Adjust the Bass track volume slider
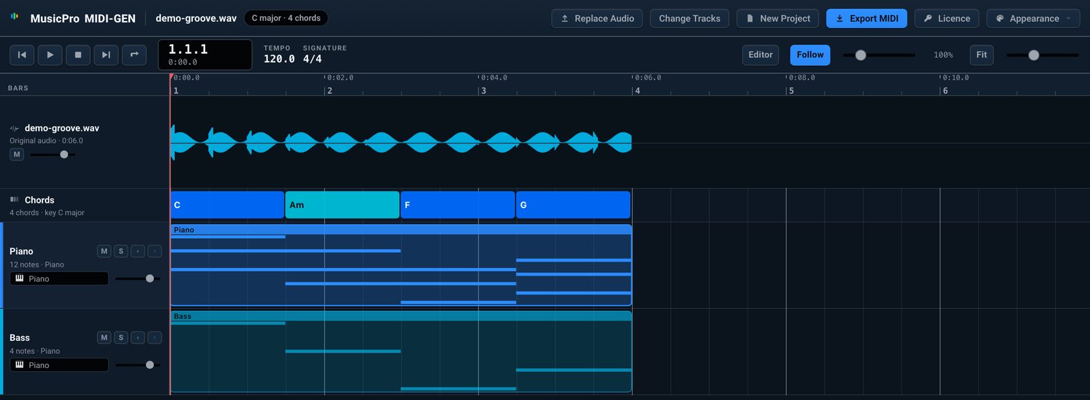1090x400 pixels. click(138, 365)
